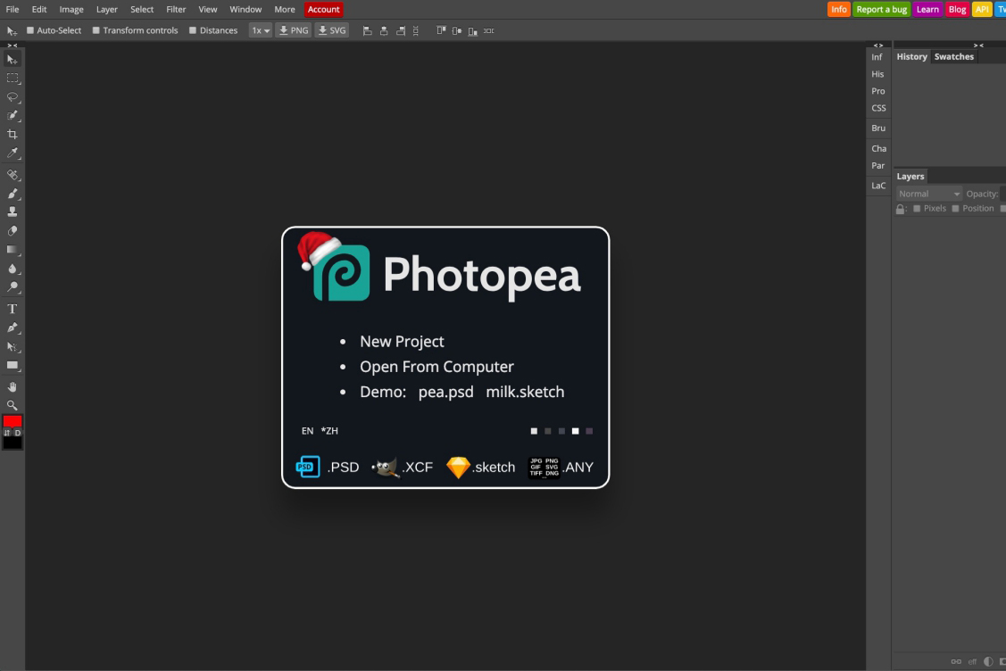Grab the Hand tool
1006x671 pixels.
(12, 386)
